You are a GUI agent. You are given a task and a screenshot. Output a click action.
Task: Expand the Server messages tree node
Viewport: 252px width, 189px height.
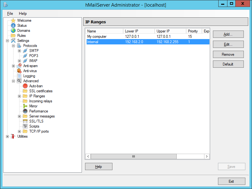tap(19, 116)
